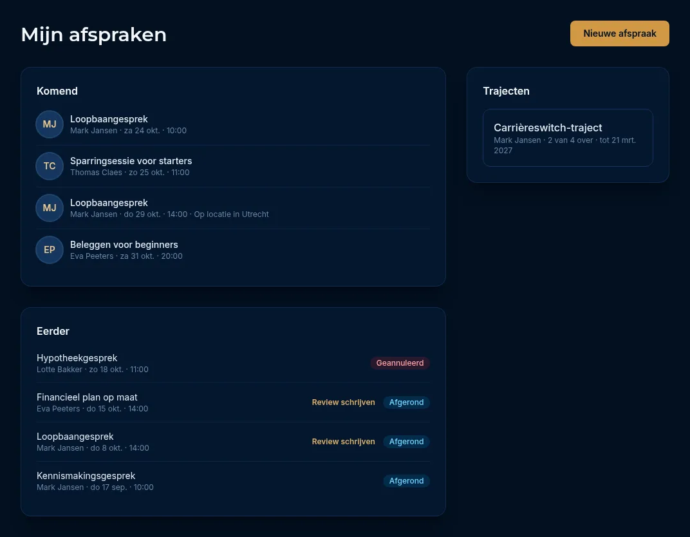Select the Eva Peeters za 31 okt. 20:00 details
Viewport: 690px width, 537px height.
126,256
